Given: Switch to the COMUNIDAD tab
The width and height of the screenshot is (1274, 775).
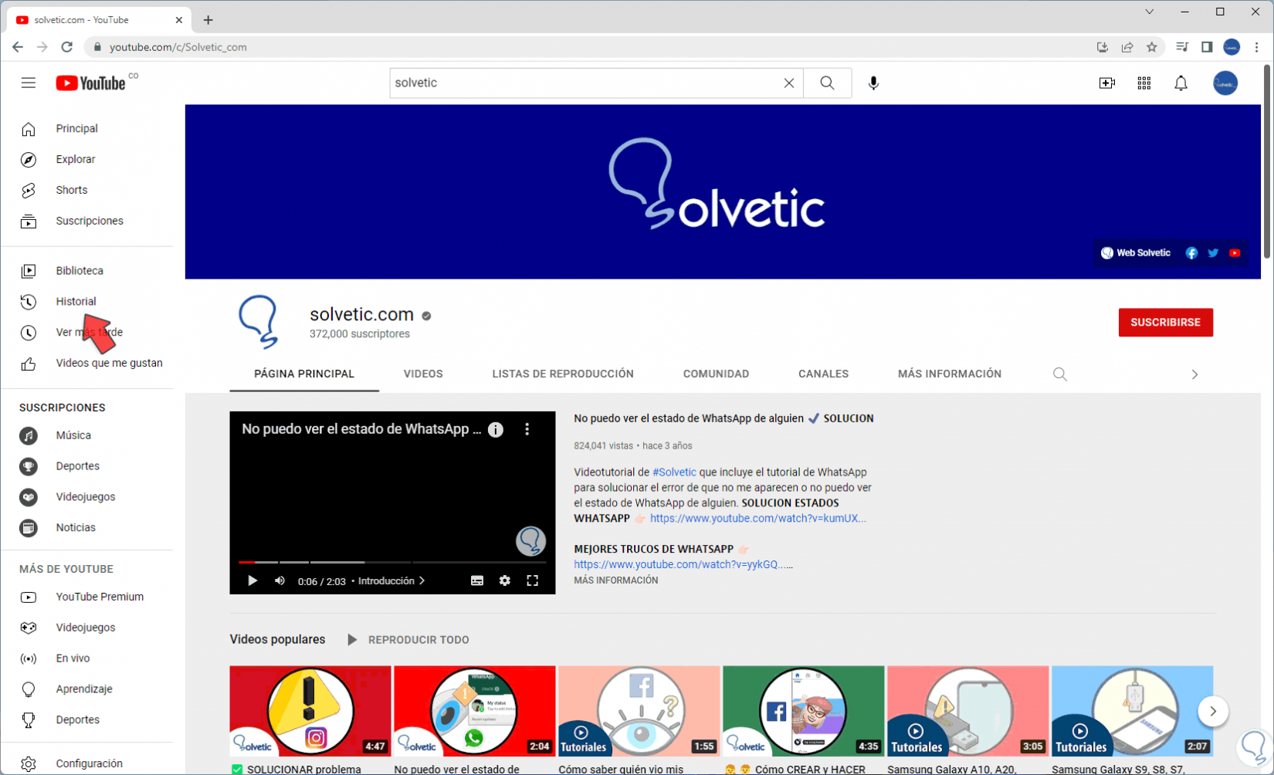Looking at the screenshot, I should pos(716,374).
